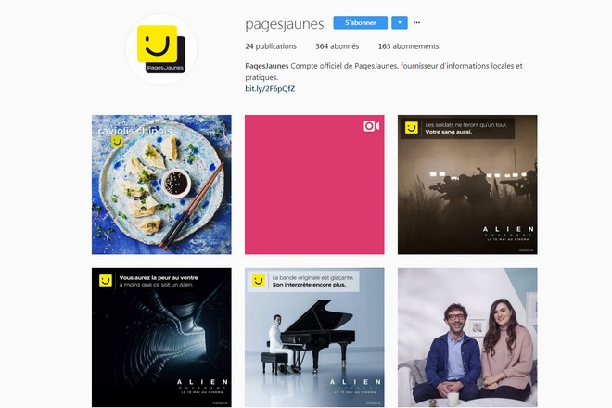This screenshot has height=408, width=612.
Task: Click yellow smiley logo on Alien tunnel post
Action: [x=106, y=280]
